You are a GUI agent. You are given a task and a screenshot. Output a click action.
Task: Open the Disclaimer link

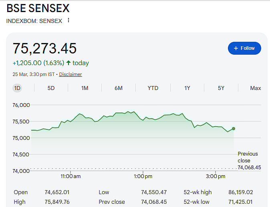71,74
